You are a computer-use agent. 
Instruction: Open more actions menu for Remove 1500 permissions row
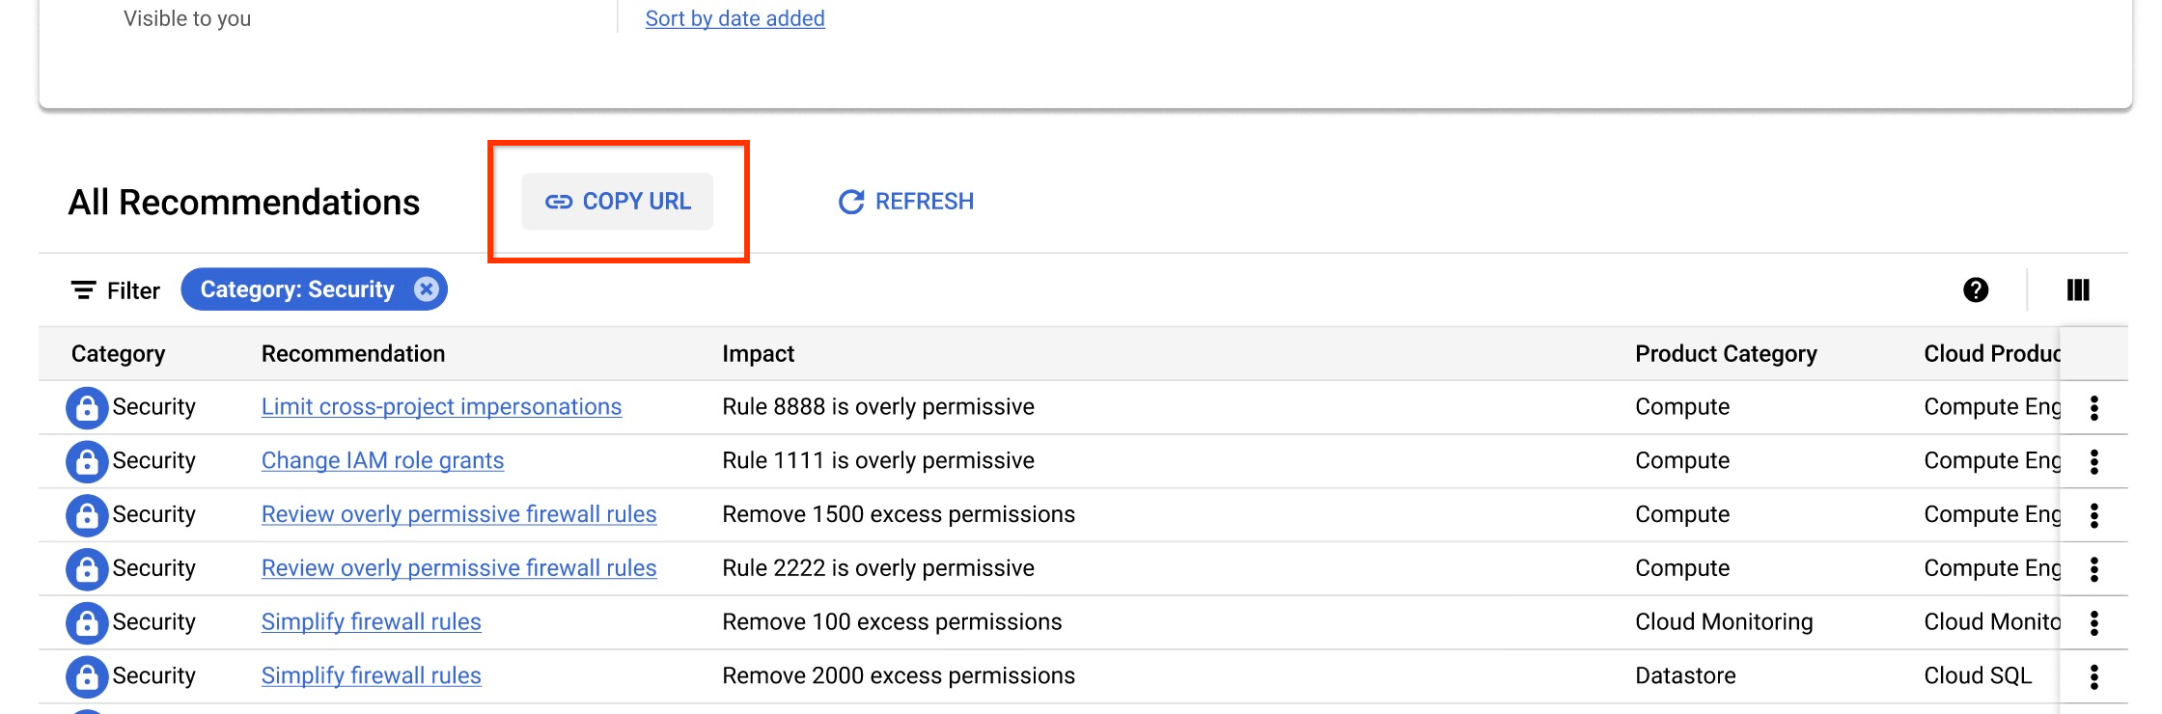pos(2094,516)
